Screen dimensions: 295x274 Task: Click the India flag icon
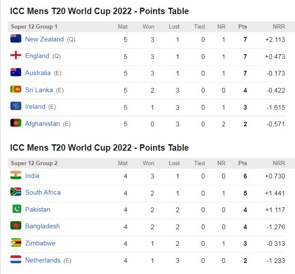point(16,175)
